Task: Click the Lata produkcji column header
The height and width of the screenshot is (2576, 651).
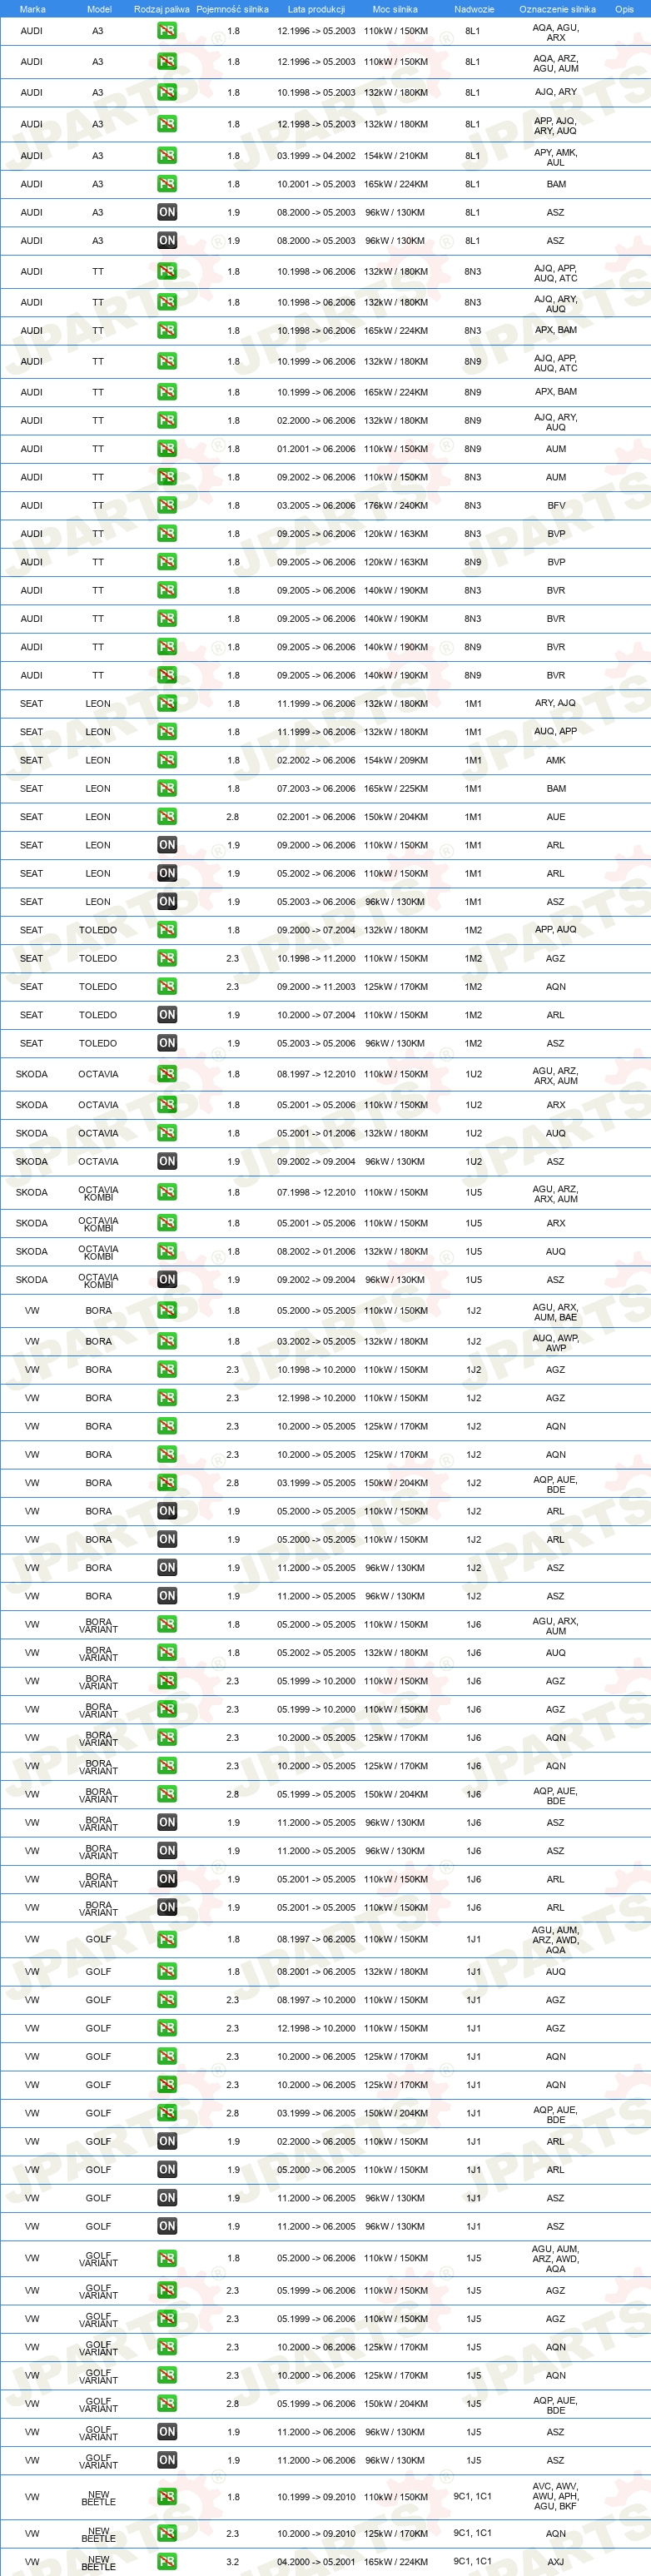Action: [x=316, y=9]
